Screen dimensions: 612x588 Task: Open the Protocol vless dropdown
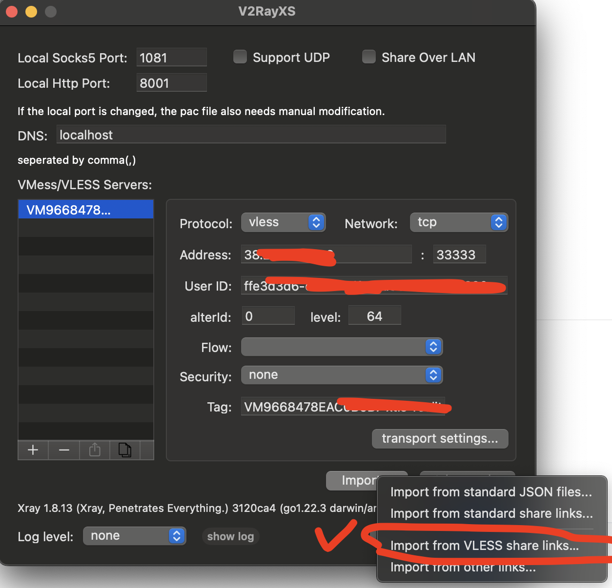coord(283,222)
